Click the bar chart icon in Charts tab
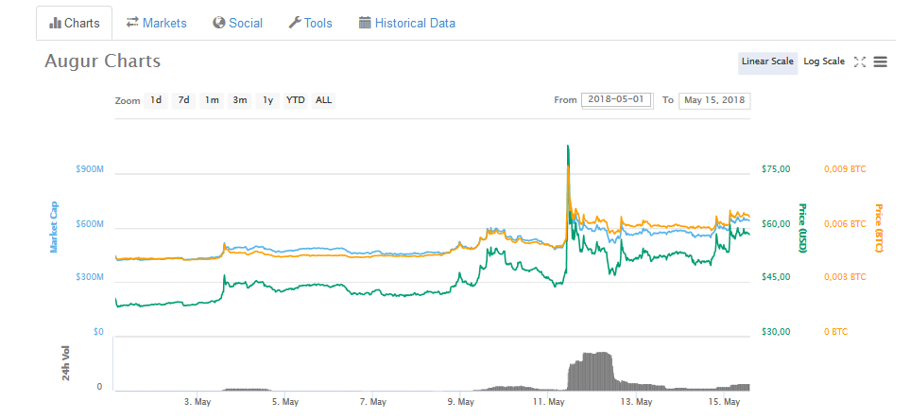 pyautogui.click(x=55, y=24)
